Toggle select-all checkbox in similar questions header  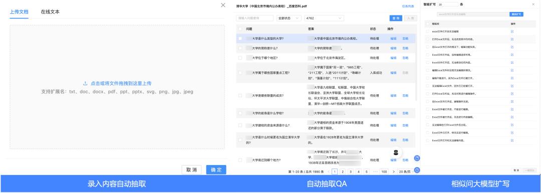pos(428,24)
